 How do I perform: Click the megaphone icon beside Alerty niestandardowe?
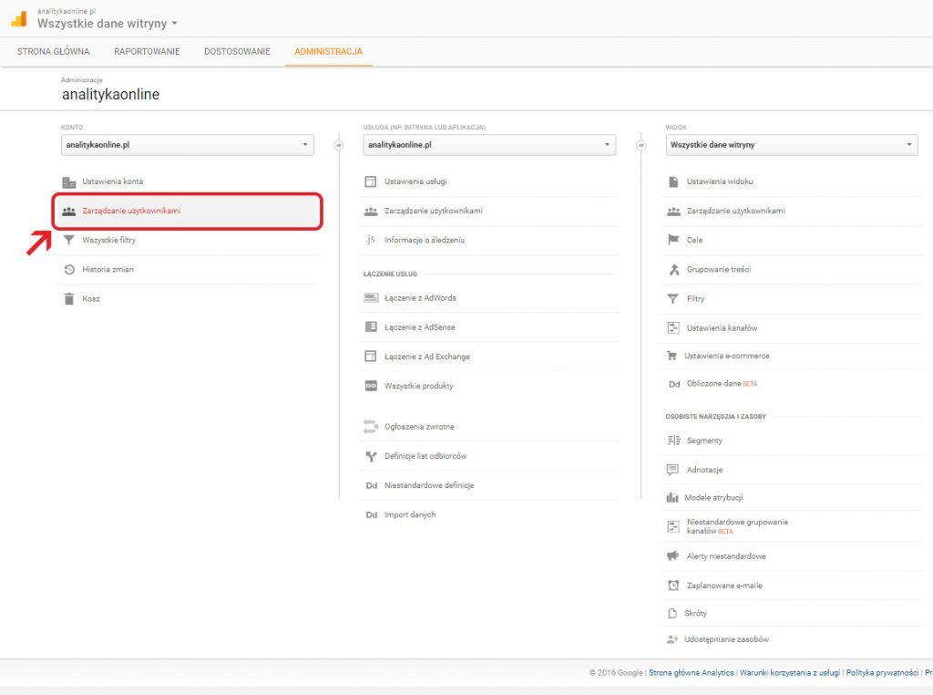click(x=672, y=555)
